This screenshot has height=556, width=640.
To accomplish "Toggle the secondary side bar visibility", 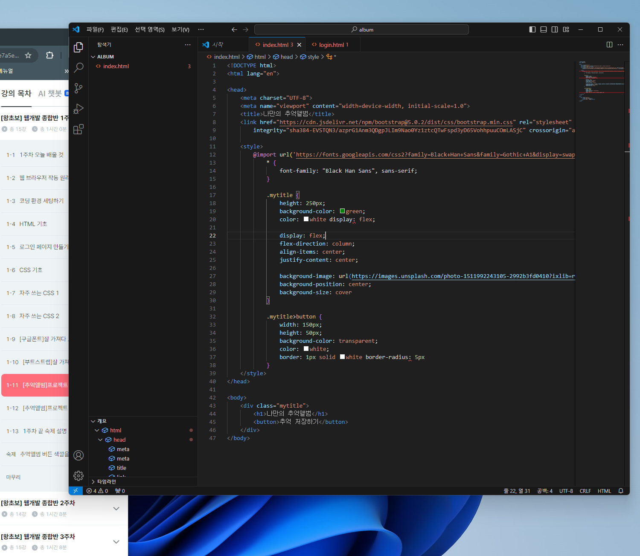I will pyautogui.click(x=555, y=29).
